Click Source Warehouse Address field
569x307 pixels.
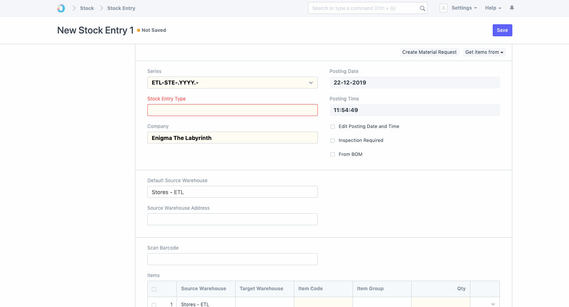[232, 219]
